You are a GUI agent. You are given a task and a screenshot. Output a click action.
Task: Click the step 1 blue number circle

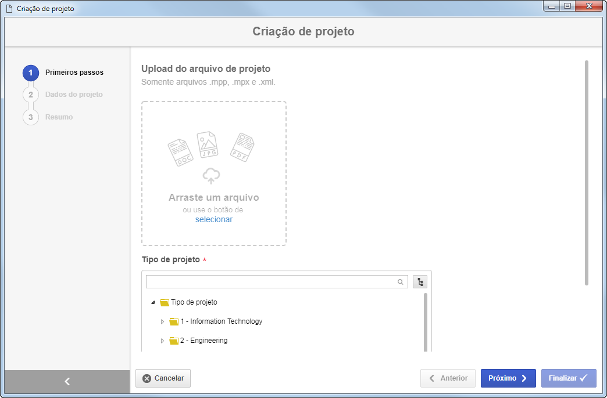pos(31,73)
